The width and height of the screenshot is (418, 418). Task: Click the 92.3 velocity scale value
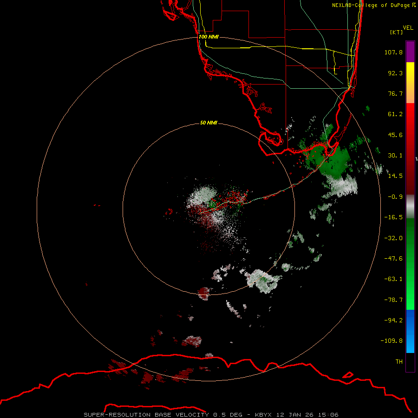395,73
